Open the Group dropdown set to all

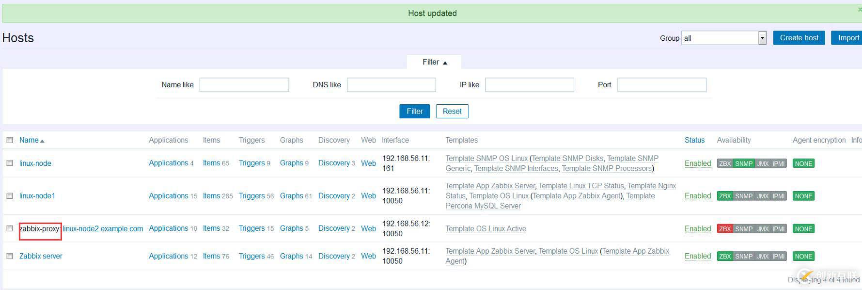tap(724, 38)
